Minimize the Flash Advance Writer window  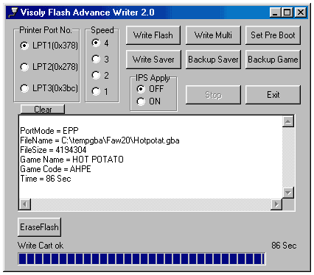[276, 12]
